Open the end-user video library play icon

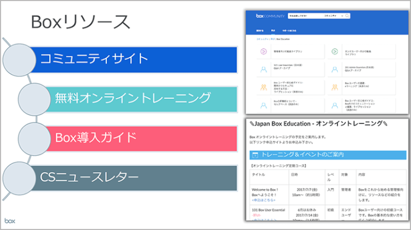334,52
